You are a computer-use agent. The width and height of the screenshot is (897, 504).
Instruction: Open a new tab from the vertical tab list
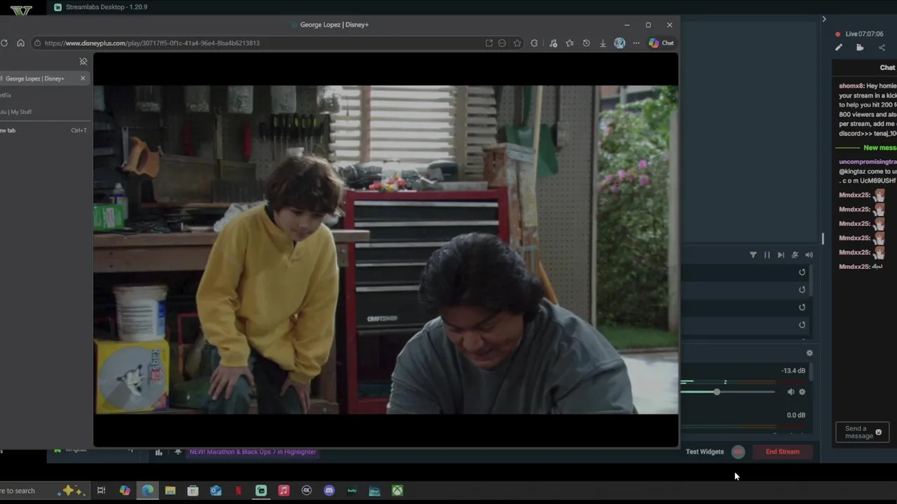[44, 130]
